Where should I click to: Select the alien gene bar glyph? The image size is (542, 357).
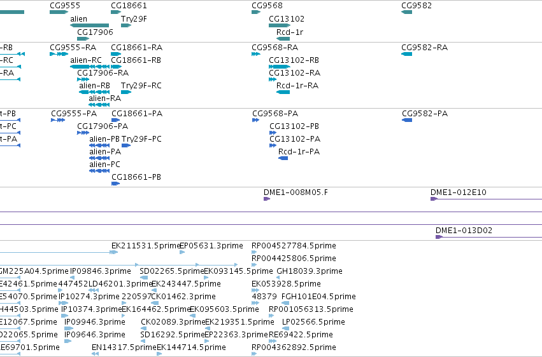click(90, 25)
